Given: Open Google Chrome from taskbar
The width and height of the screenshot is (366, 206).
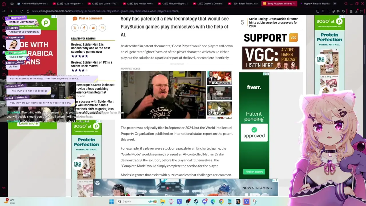Looking at the screenshot, I should click(221, 201).
